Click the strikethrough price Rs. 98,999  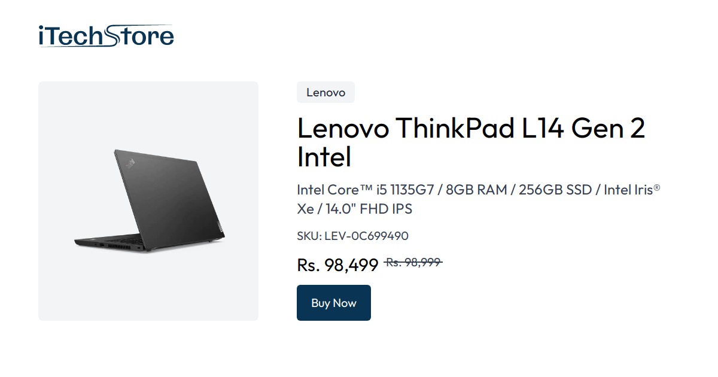pyautogui.click(x=413, y=262)
